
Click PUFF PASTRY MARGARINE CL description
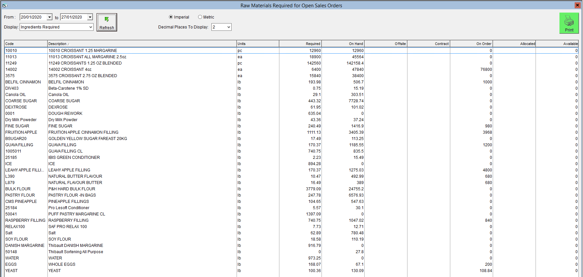(x=77, y=214)
